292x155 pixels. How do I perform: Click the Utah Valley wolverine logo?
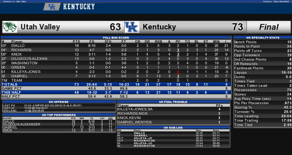(10, 27)
